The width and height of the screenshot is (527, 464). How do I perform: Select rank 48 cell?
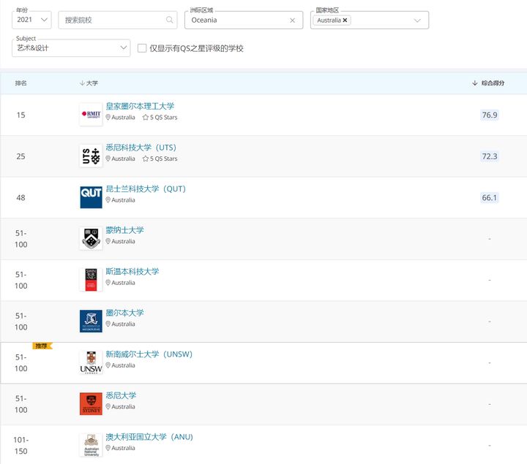(x=20, y=197)
